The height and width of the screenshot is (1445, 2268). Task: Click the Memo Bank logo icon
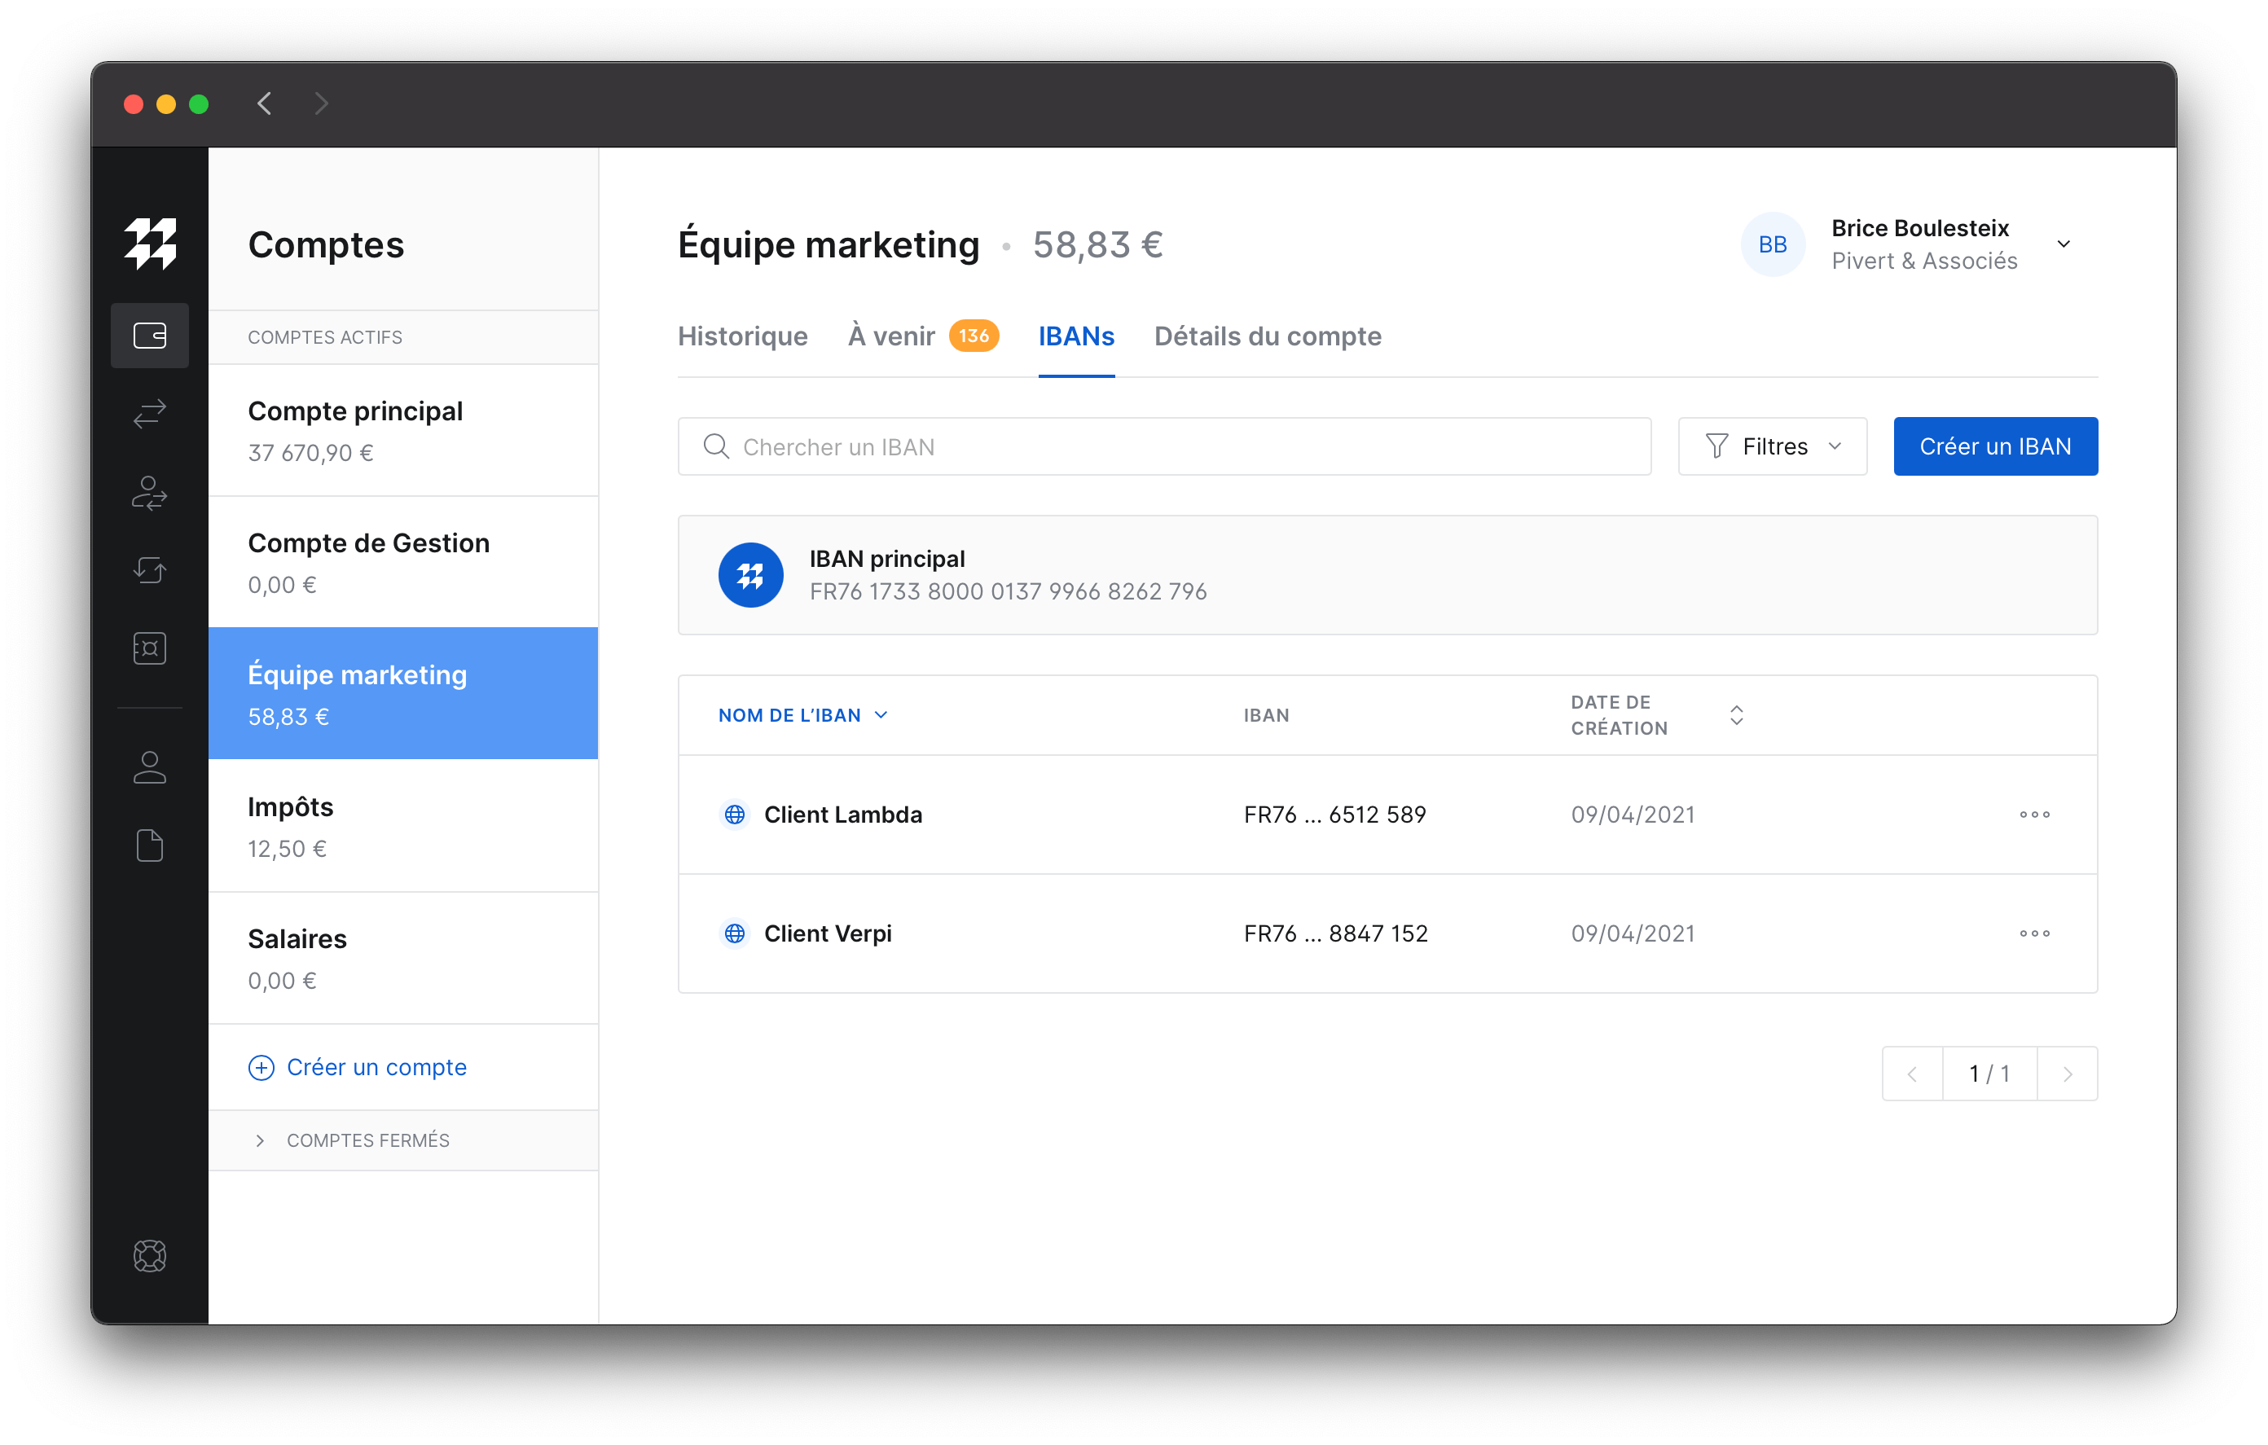pyautogui.click(x=150, y=244)
